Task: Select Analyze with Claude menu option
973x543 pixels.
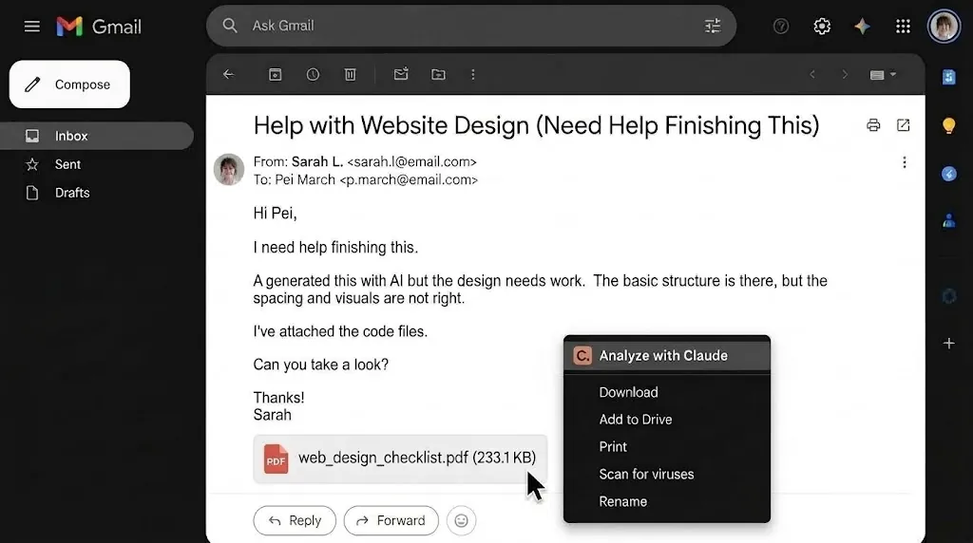Action: pyautogui.click(x=667, y=356)
